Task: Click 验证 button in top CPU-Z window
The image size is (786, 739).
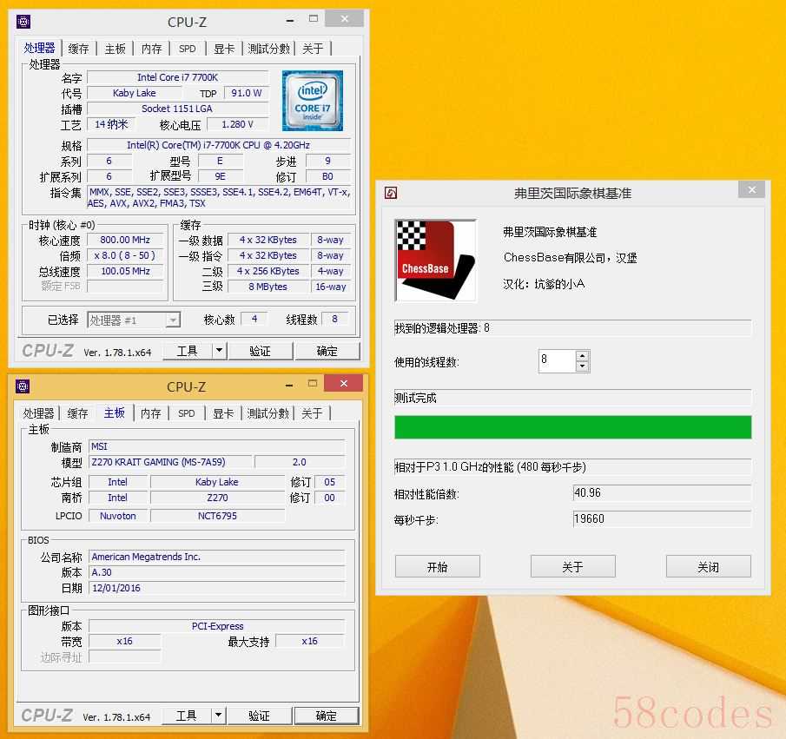Action: [260, 351]
